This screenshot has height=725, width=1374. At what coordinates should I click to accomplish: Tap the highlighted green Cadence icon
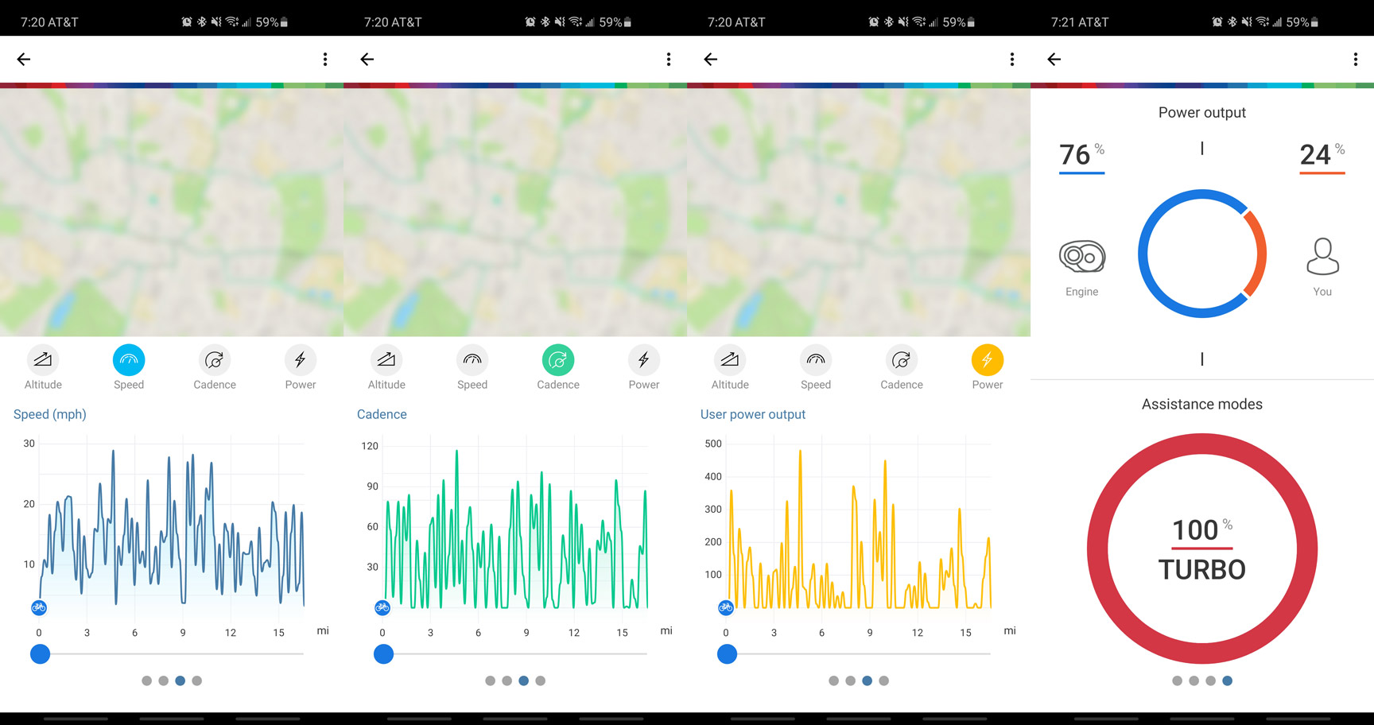pyautogui.click(x=558, y=360)
